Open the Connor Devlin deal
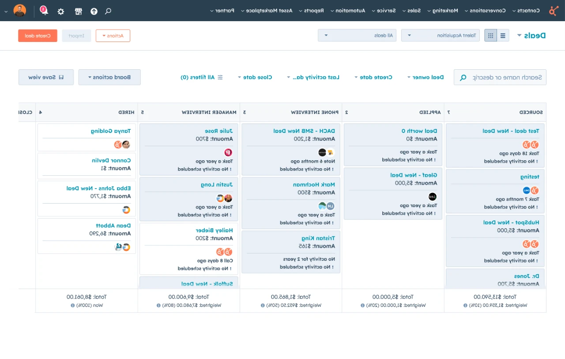Screen dimensions: 565x359 (110, 161)
